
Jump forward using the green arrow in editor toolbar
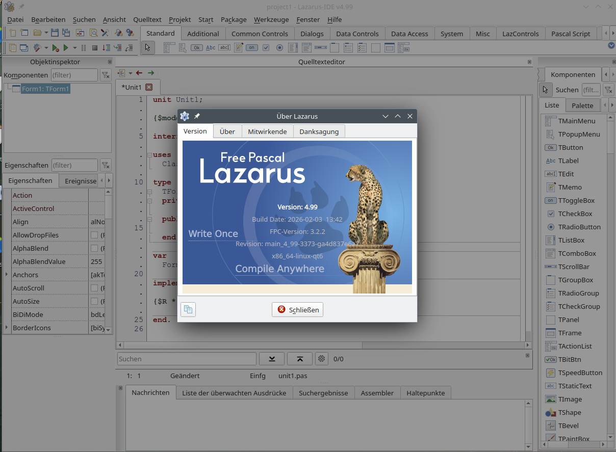pos(150,73)
